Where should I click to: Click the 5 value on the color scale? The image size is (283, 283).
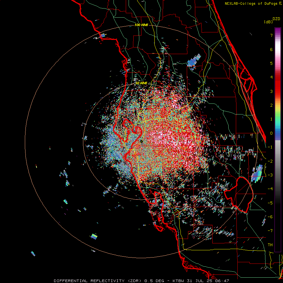[x=271, y=63]
